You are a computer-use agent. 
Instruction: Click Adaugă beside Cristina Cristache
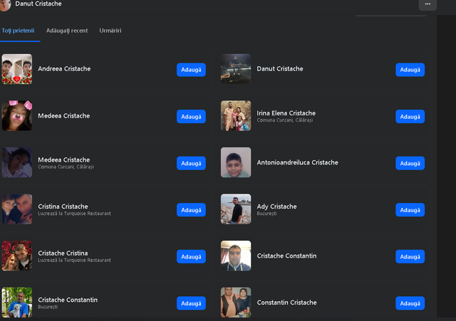click(x=191, y=210)
